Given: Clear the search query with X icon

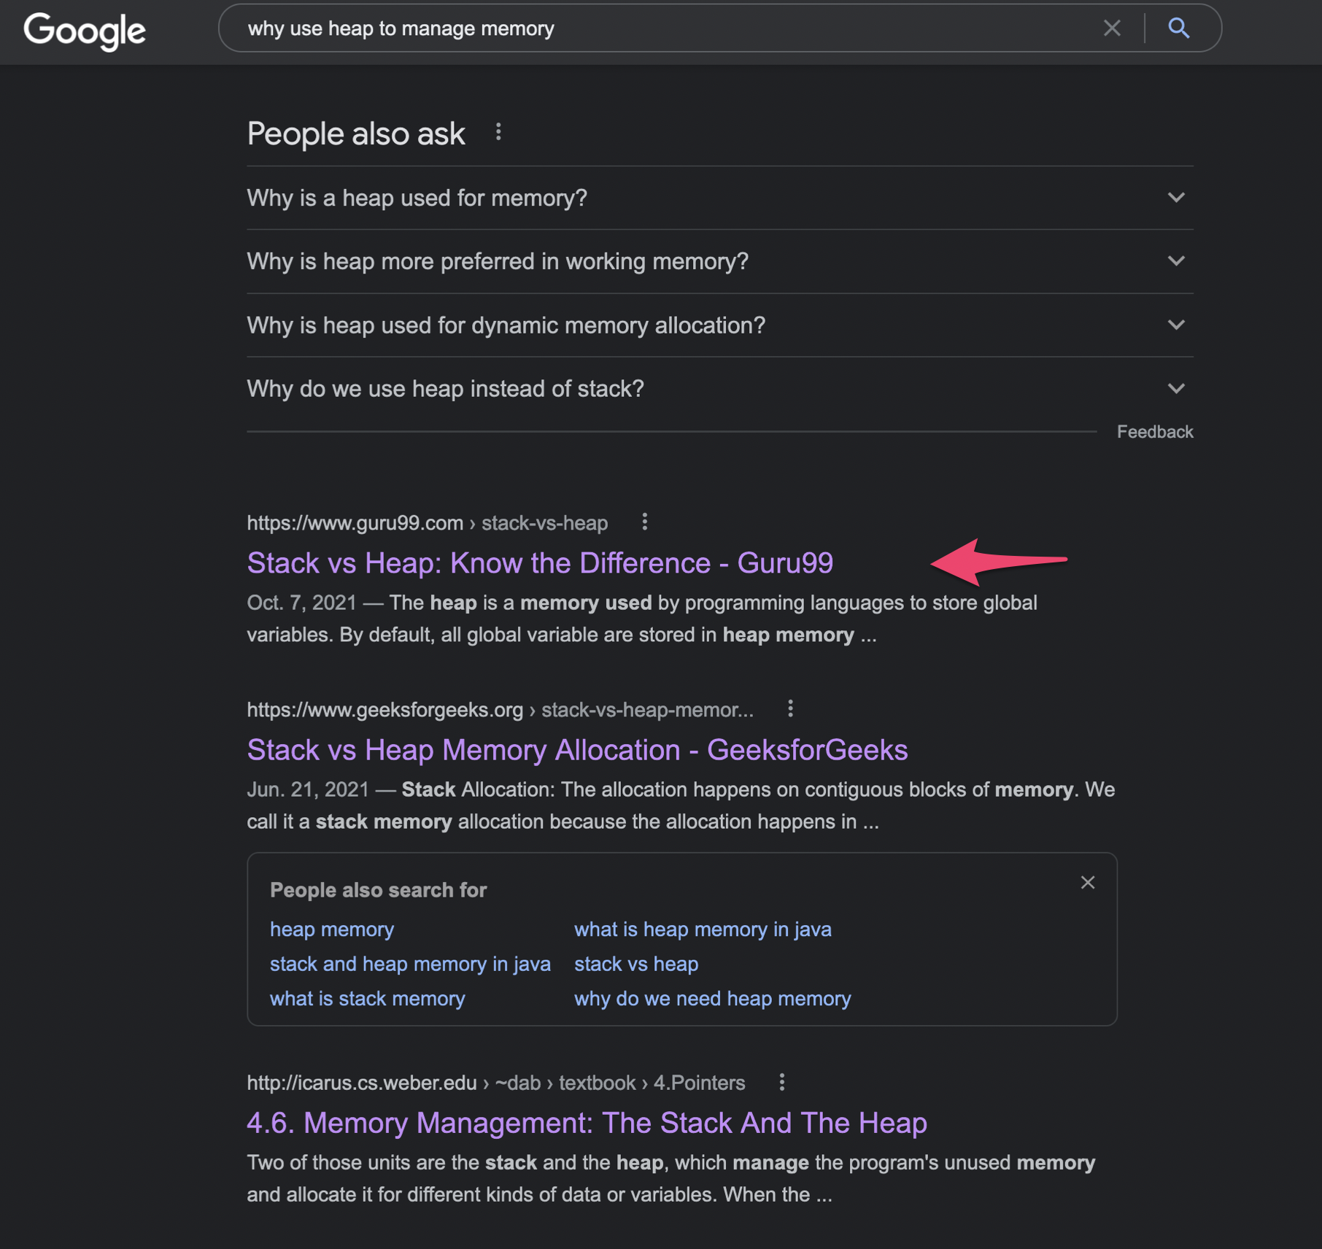Looking at the screenshot, I should point(1112,28).
